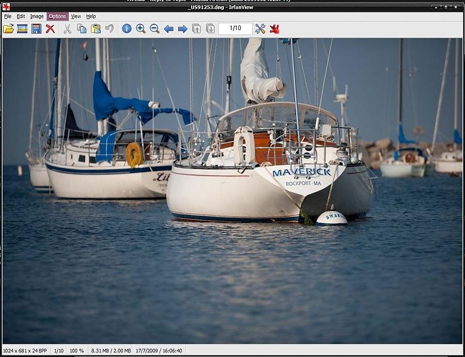
Task: Go to previous image with left arrow
Action: tap(168, 29)
